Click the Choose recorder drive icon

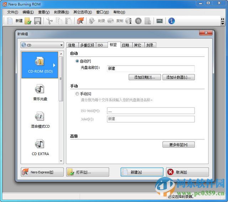point(160,21)
